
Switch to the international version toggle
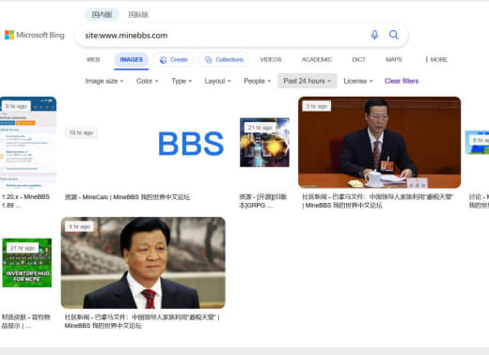coord(138,14)
